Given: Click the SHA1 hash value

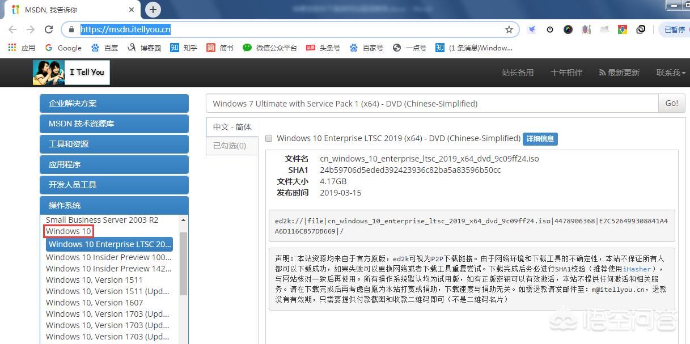Looking at the screenshot, I should click(x=410, y=170).
